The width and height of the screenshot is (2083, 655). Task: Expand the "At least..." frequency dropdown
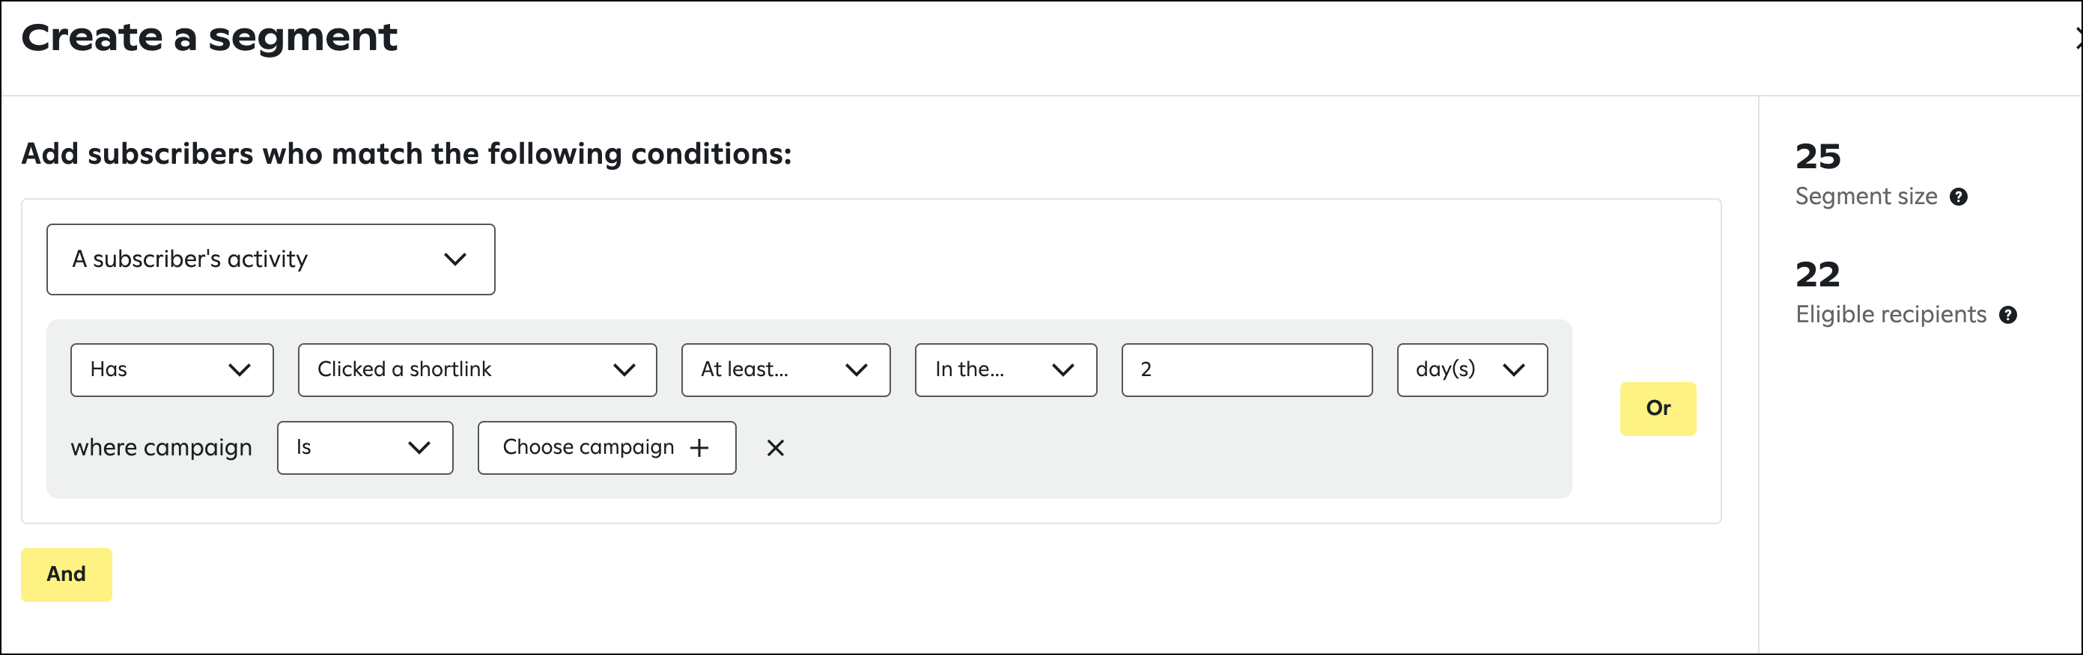click(785, 370)
